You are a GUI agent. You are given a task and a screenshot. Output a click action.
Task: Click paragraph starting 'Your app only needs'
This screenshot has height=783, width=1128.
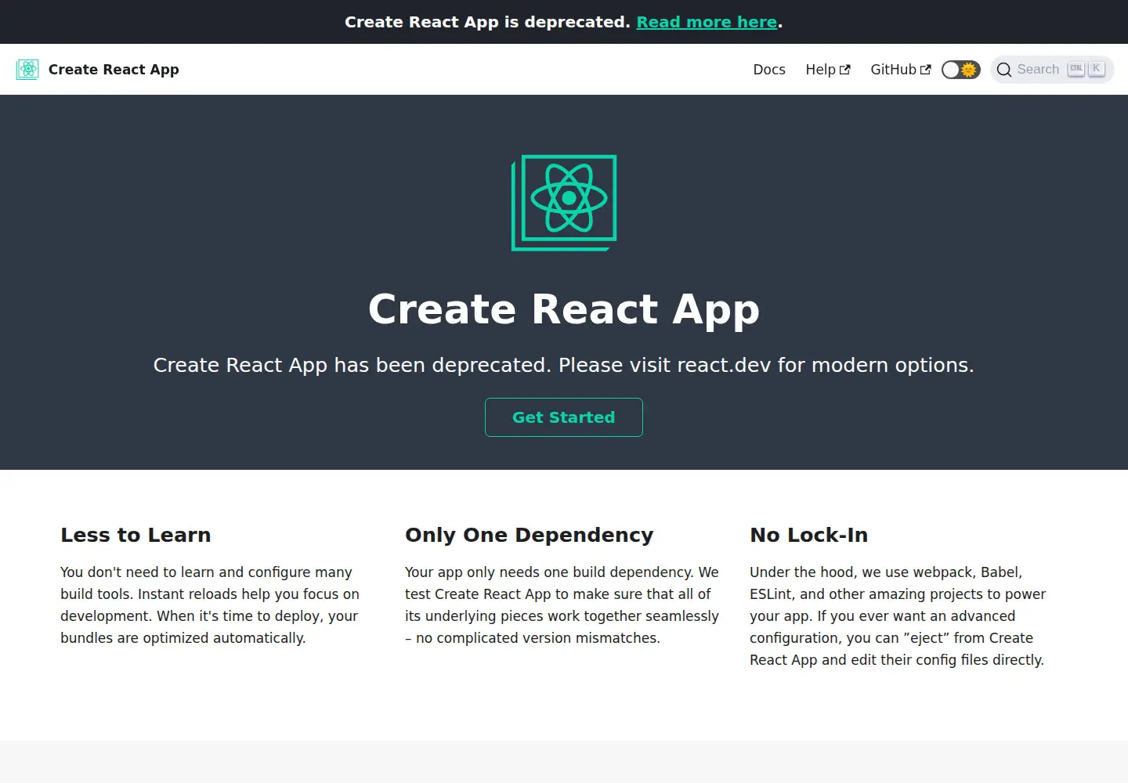[562, 605]
